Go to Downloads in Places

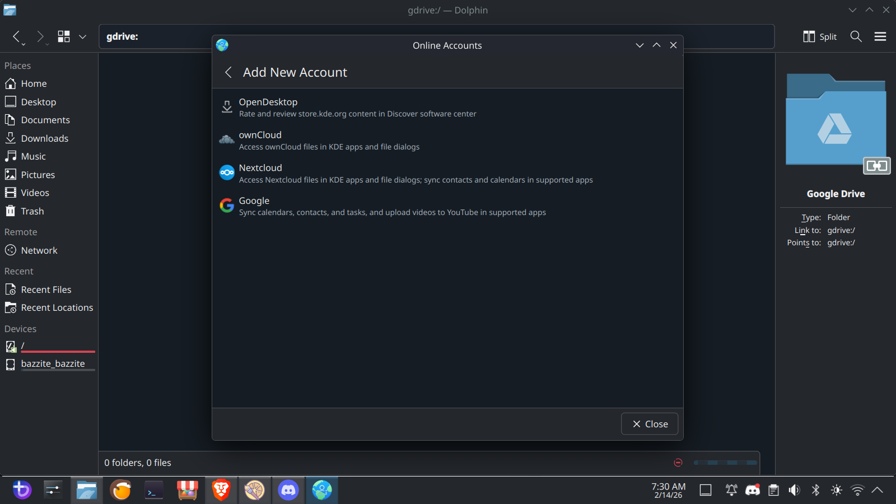click(49, 138)
